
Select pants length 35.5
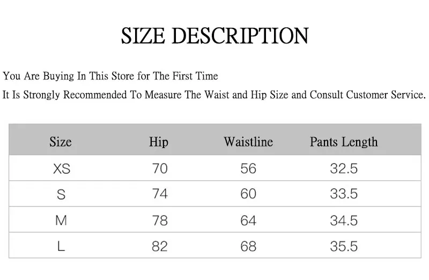(344, 246)
